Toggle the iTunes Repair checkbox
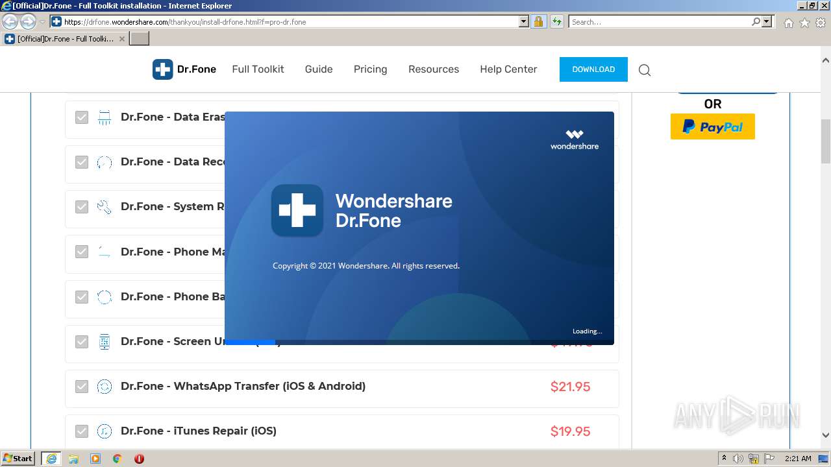The image size is (831, 467). tap(82, 431)
